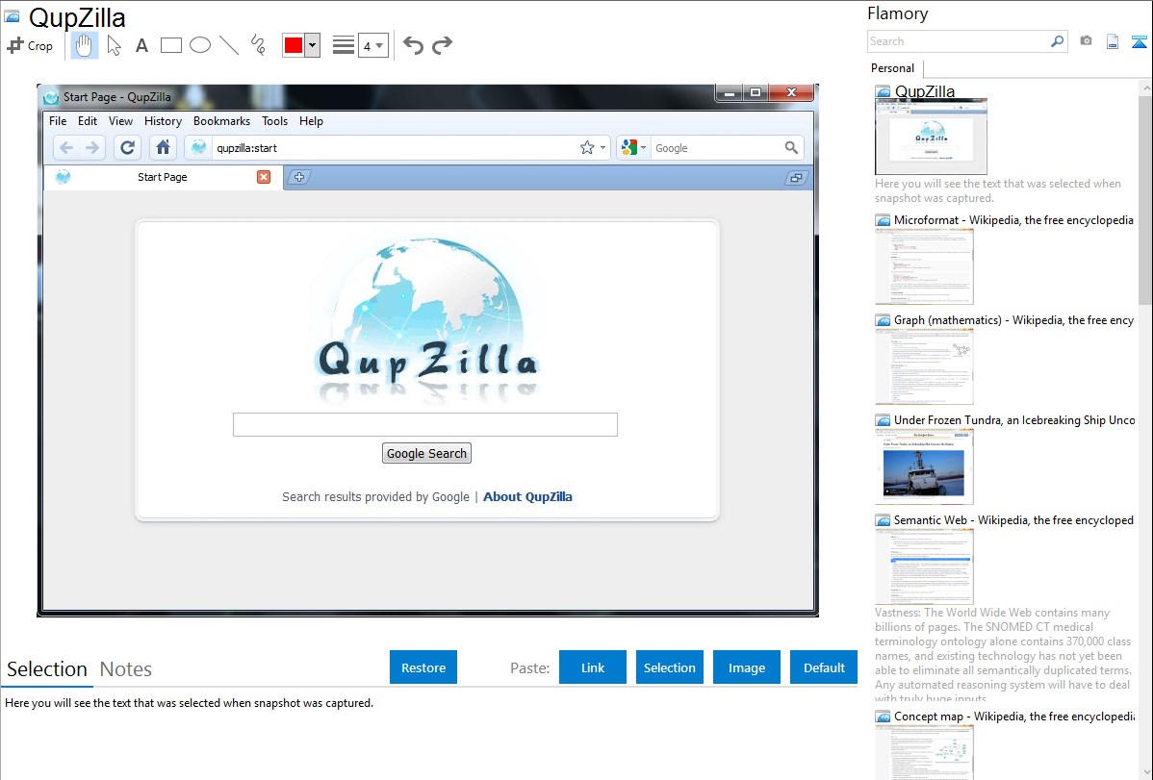Open the bookmark star dropdown arrow
This screenshot has width=1153, height=780.
pyautogui.click(x=603, y=148)
